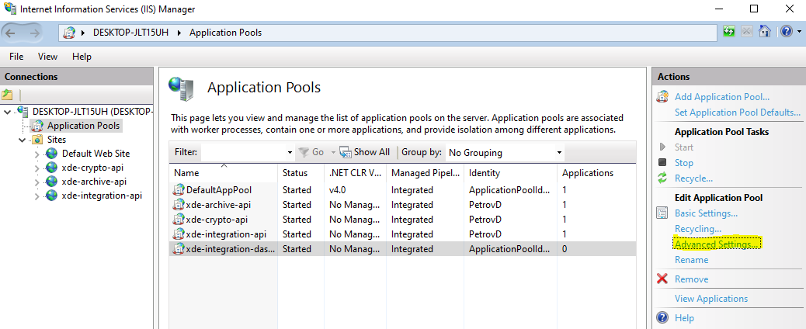Screen dimensions: 806x329
Task: Click the Stop square icon in Actions
Action: (x=662, y=162)
